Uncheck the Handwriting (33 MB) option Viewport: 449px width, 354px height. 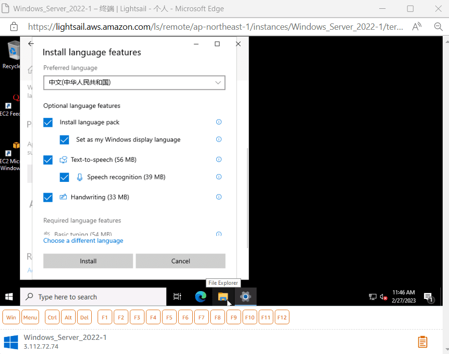tap(48, 197)
